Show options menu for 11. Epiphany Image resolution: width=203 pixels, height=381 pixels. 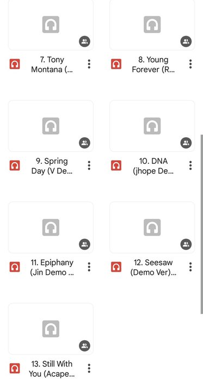click(89, 267)
